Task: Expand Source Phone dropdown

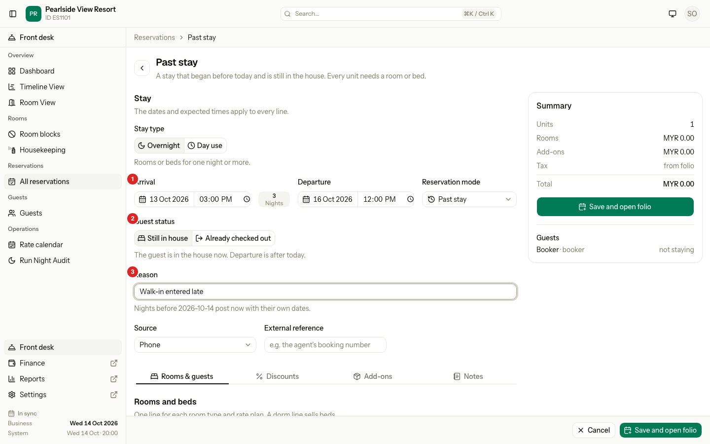Action: pyautogui.click(x=195, y=345)
